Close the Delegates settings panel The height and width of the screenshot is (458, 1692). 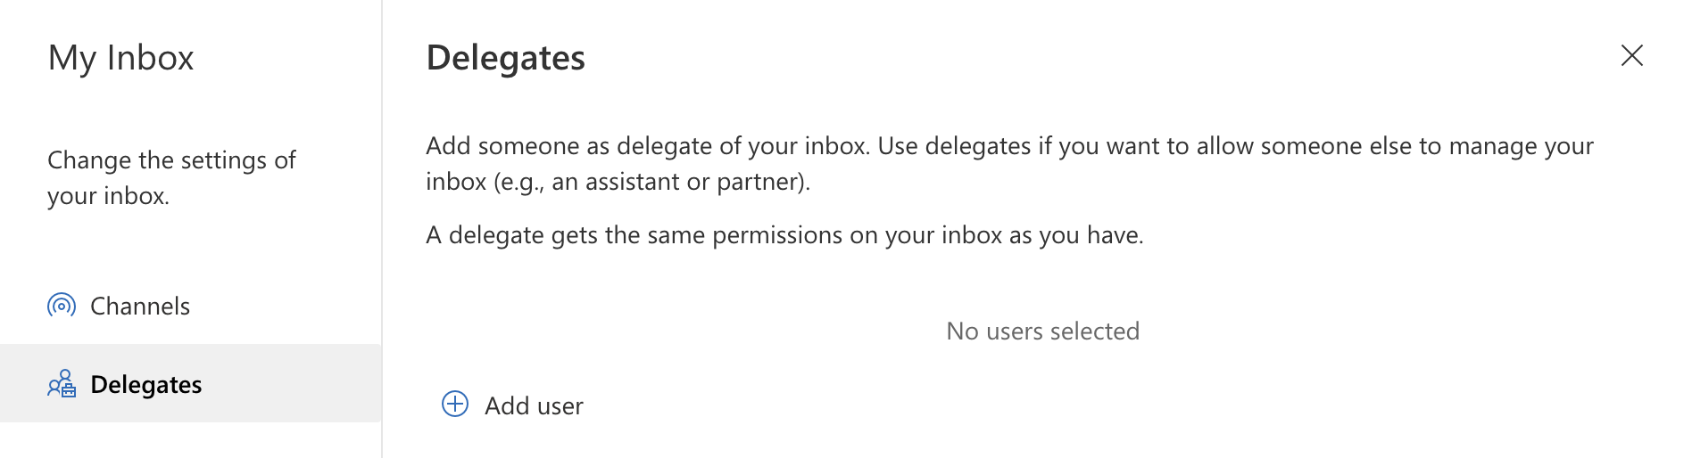coord(1631,55)
